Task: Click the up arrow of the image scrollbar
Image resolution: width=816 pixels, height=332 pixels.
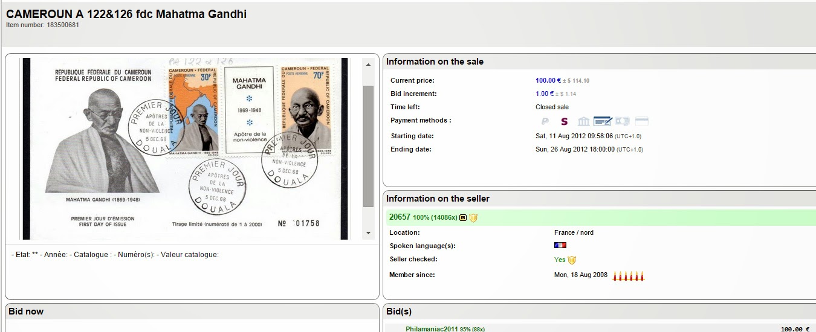Action: pyautogui.click(x=368, y=64)
